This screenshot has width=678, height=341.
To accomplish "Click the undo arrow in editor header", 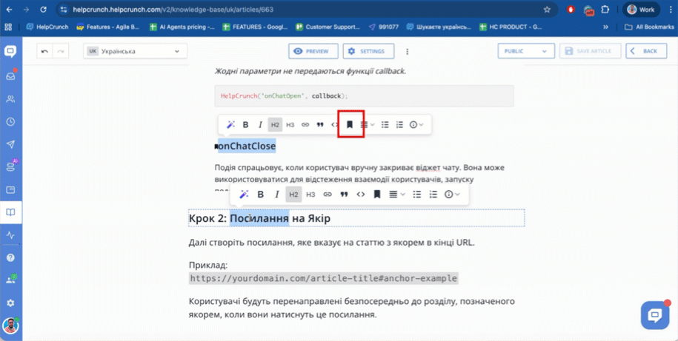I will [x=45, y=52].
